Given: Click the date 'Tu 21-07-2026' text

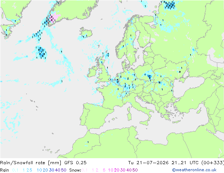Looking at the screenshot, I should point(148,163).
